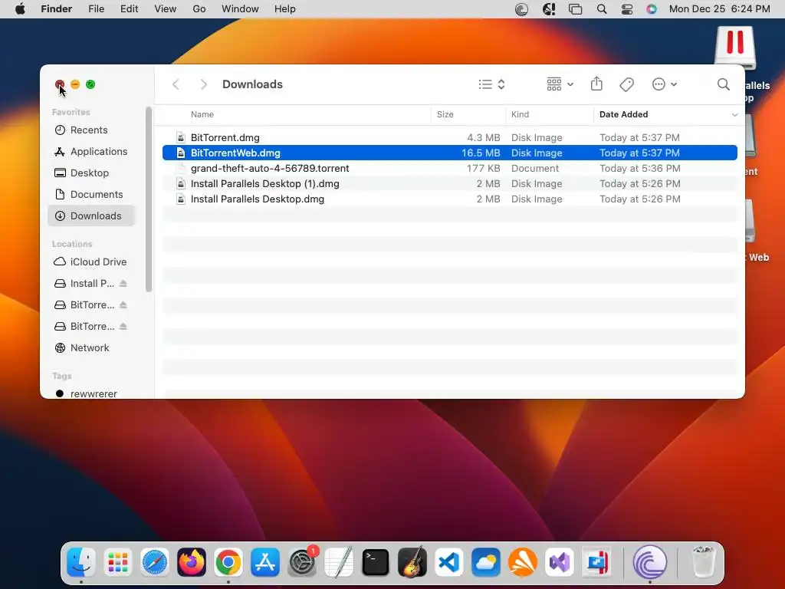Click the Share toolbar button
785x589 pixels.
pos(596,84)
